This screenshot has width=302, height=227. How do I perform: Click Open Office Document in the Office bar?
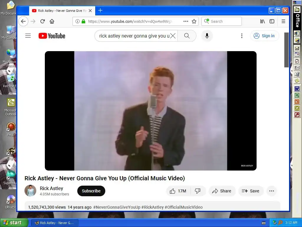point(297,40)
